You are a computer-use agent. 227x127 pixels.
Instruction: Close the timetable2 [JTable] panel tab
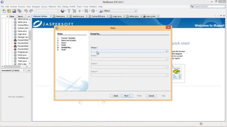tap(24, 71)
